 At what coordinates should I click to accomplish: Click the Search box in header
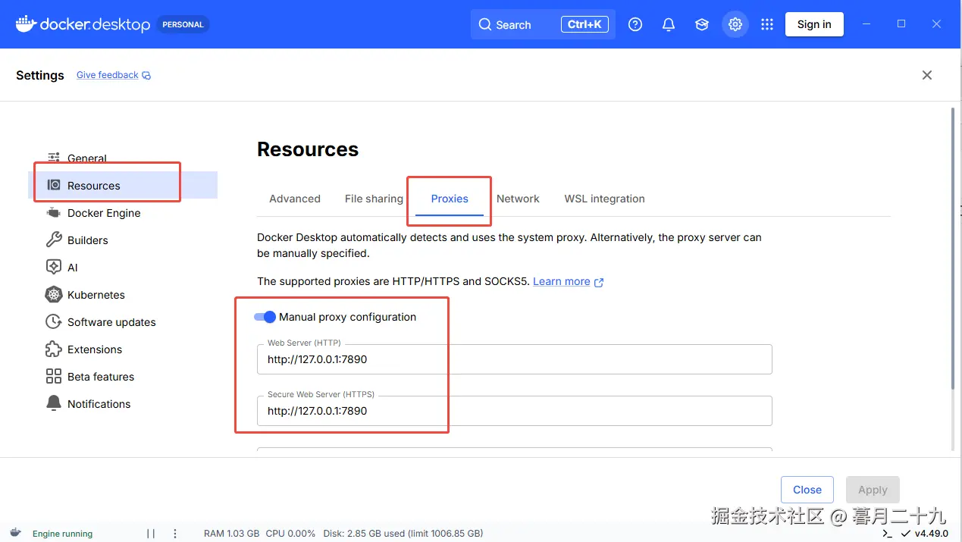[543, 24]
